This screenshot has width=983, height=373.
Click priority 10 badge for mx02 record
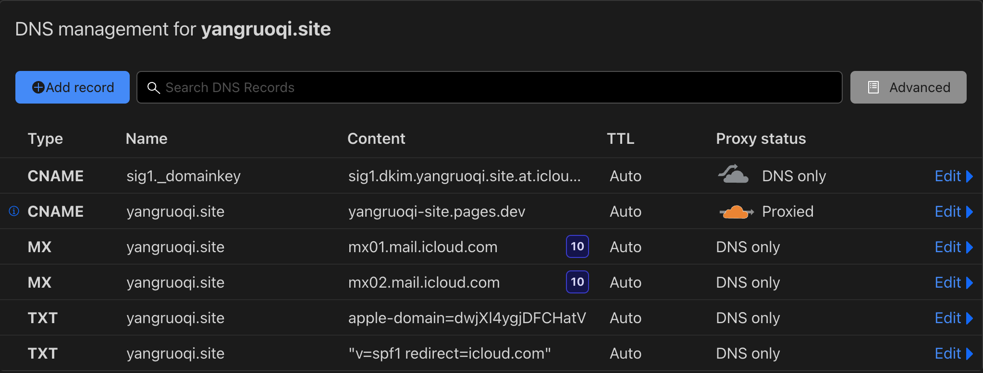pos(577,282)
